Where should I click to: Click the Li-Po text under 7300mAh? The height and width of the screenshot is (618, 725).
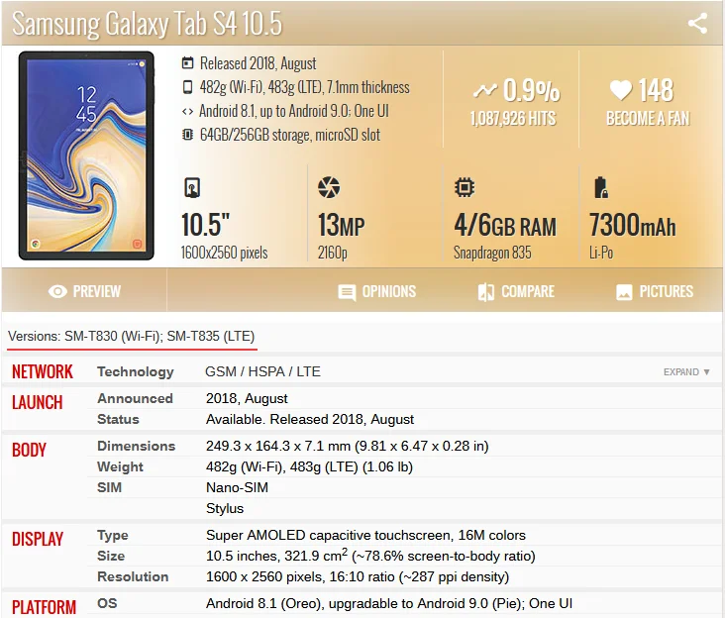(x=601, y=253)
